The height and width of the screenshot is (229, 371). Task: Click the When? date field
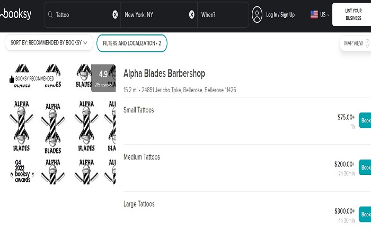coord(223,15)
